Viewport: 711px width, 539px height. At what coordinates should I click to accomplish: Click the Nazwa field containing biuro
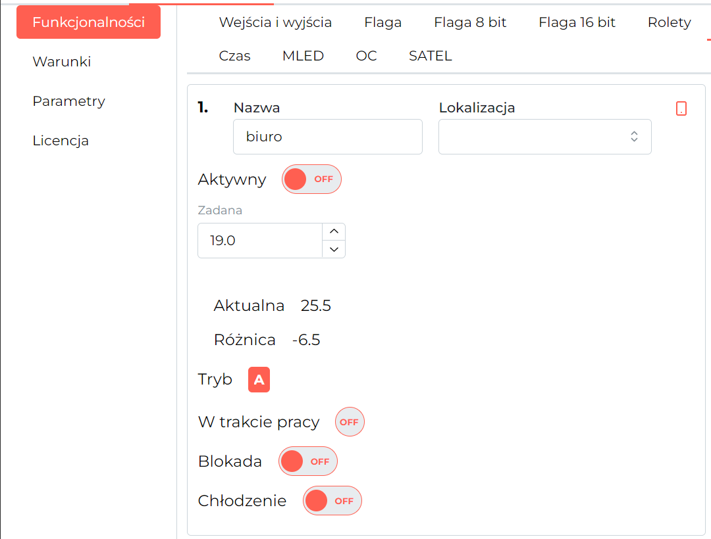pyautogui.click(x=327, y=137)
